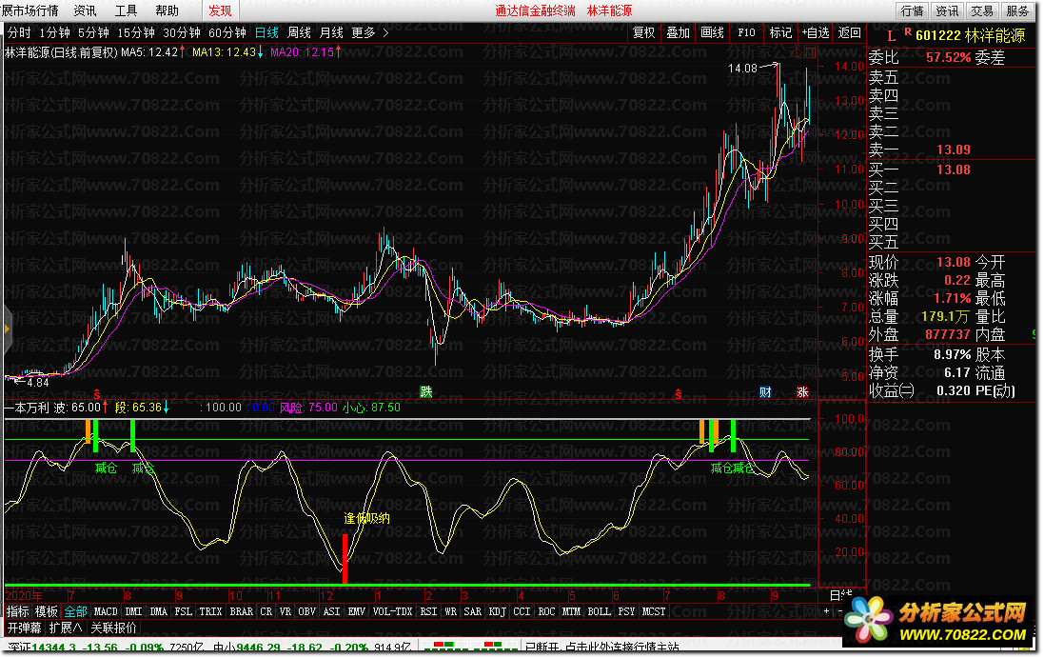Open the 更多 periods dropdown
Screen dimensions: 1044x658
(x=364, y=32)
